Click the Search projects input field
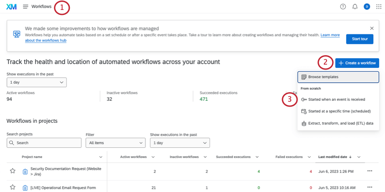 pos(38,143)
